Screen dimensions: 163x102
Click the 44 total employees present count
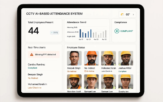pos(34,31)
